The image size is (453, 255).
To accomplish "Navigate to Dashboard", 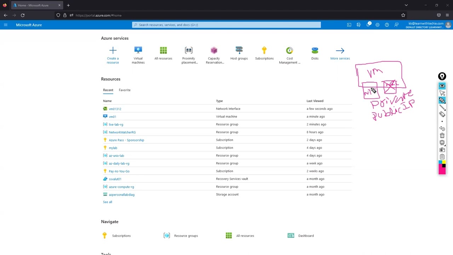I will tap(301, 236).
